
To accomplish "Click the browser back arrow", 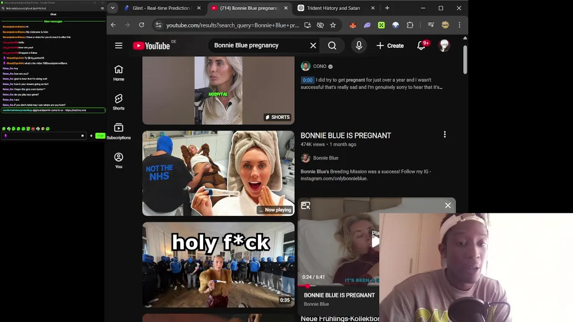I will [113, 25].
